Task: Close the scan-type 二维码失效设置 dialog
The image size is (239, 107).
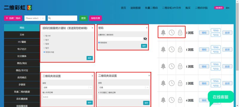Action: coord(149,75)
